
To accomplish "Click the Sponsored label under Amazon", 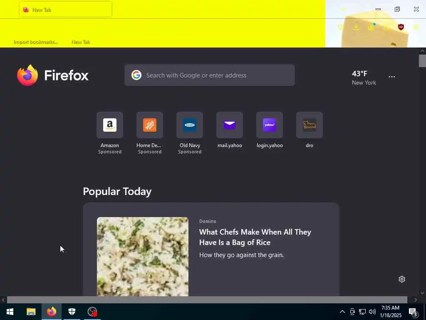I will [110, 152].
